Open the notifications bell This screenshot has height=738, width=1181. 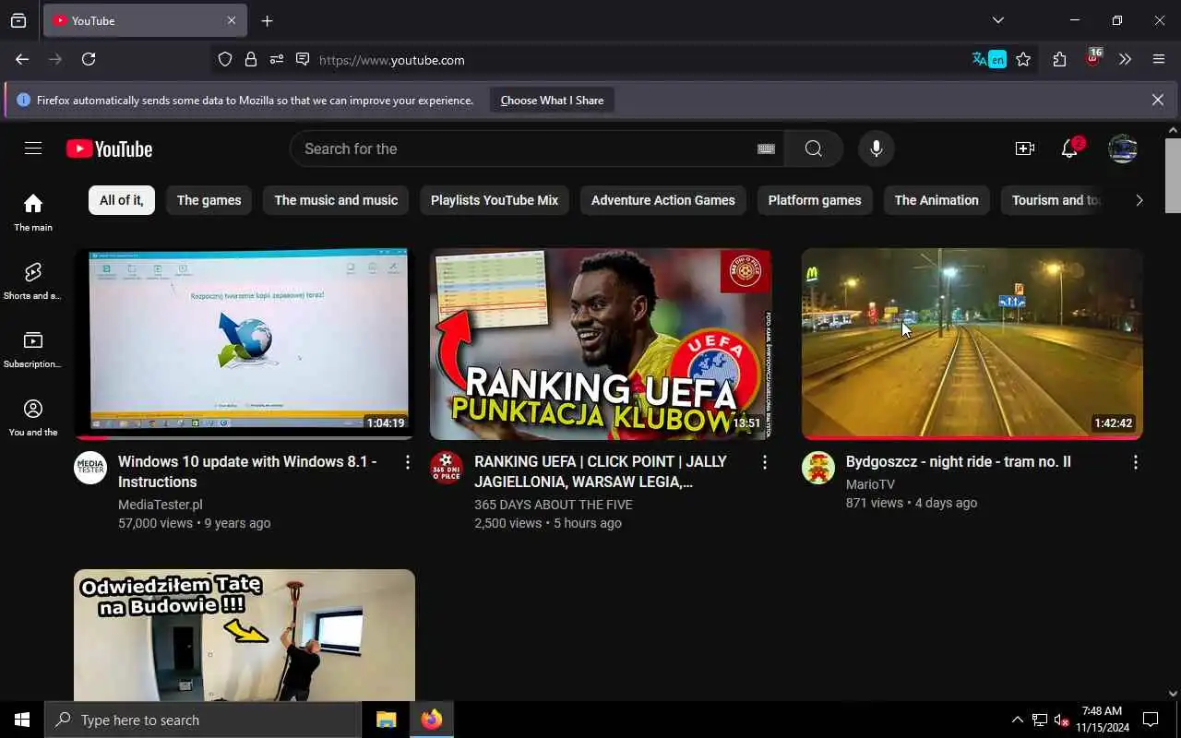[x=1070, y=149]
